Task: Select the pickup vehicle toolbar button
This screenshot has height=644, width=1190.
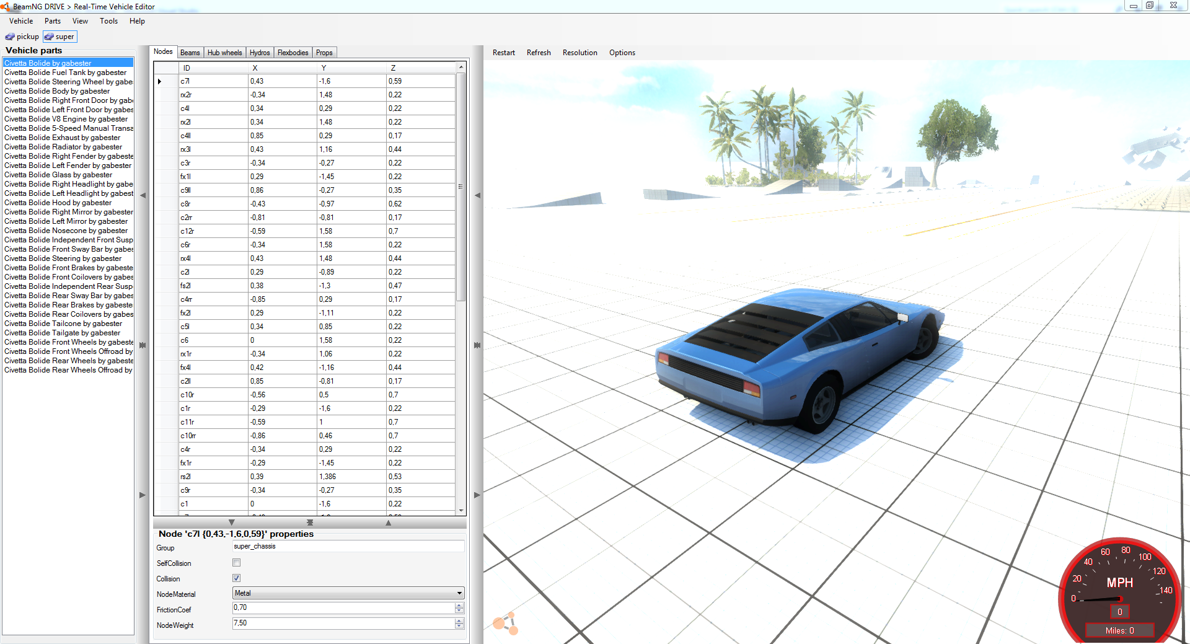Action: (22, 37)
